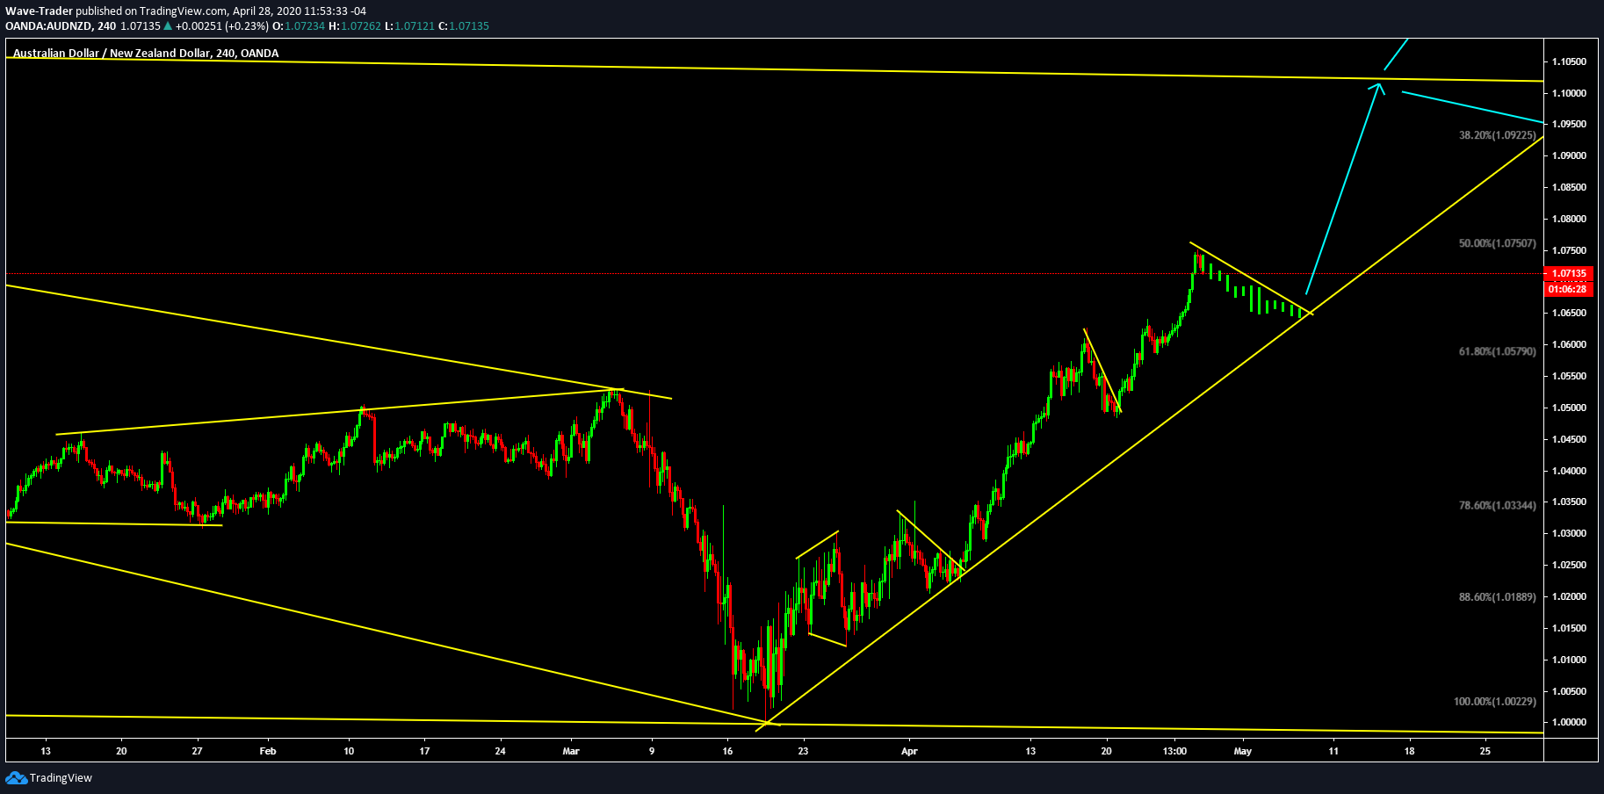Click the 1.02000 price axis label

1569,597
